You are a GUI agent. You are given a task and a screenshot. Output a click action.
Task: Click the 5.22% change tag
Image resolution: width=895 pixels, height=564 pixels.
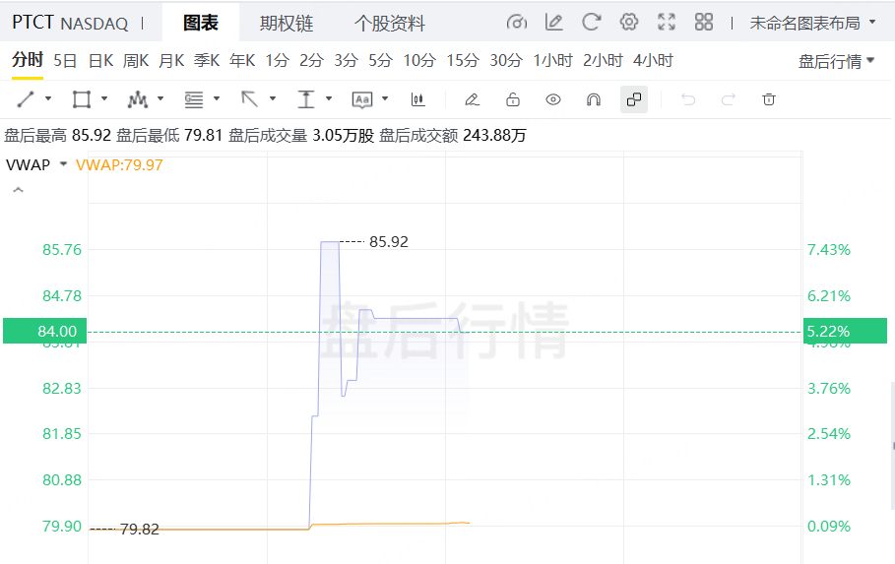[845, 331]
